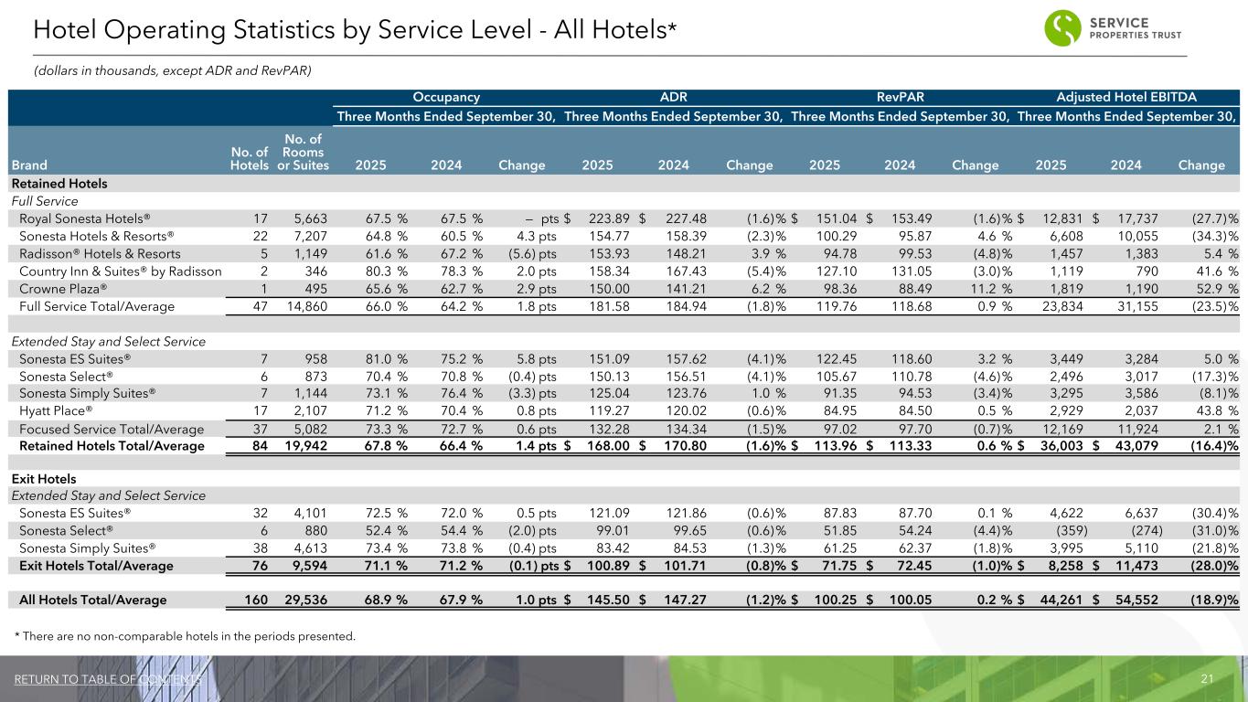Viewport: 1248px width, 702px height.
Task: Select the Occupancy column group header
Action: 446,97
